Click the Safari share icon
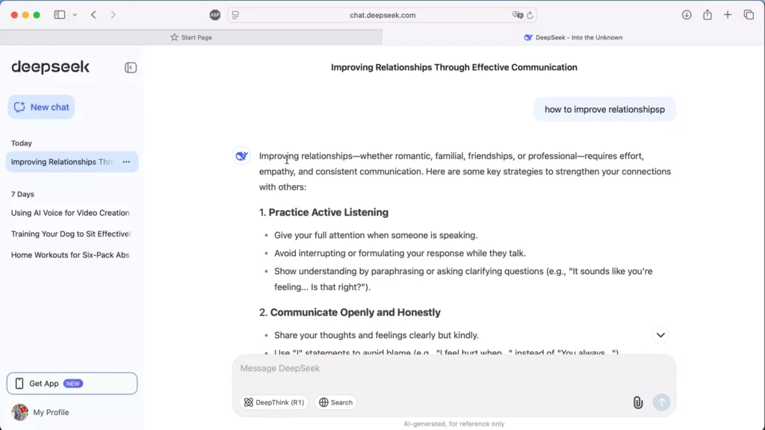 707,15
